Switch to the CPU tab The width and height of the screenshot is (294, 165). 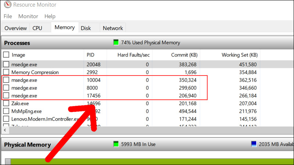pyautogui.click(x=37, y=28)
